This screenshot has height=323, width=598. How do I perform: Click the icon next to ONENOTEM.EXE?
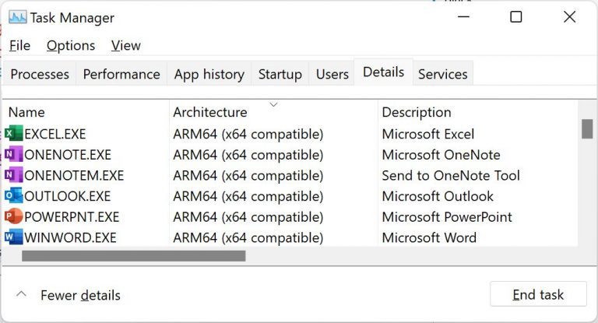13,176
